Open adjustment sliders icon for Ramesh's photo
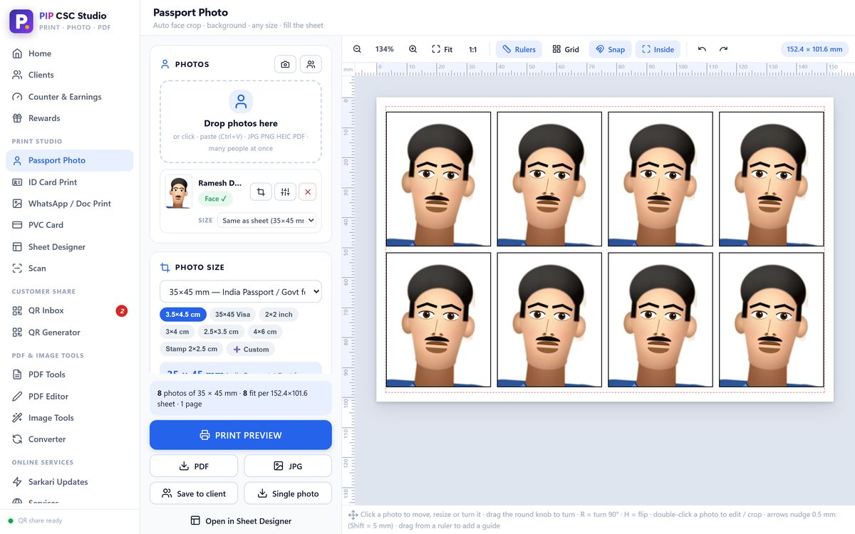This screenshot has height=534, width=855. tap(285, 192)
